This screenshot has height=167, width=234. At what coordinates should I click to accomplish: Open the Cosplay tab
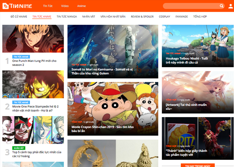click(x=165, y=16)
